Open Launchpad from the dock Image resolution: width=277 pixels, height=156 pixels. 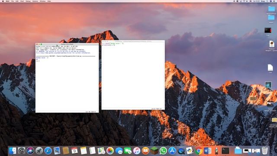tap(39, 151)
